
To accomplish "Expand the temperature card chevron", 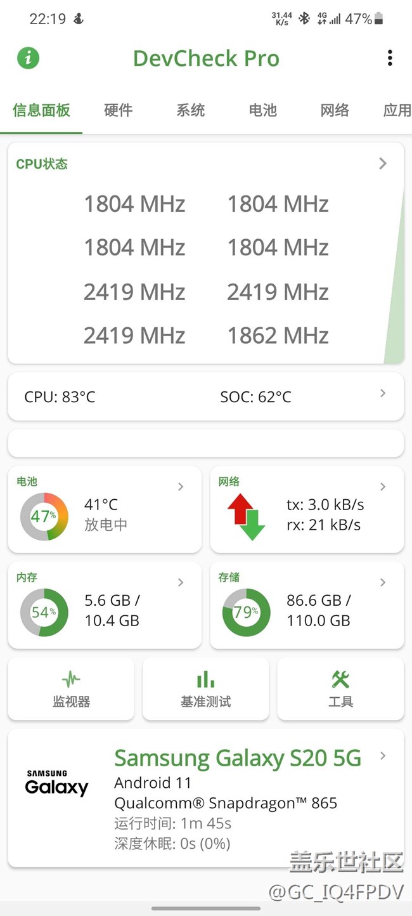I will (383, 393).
